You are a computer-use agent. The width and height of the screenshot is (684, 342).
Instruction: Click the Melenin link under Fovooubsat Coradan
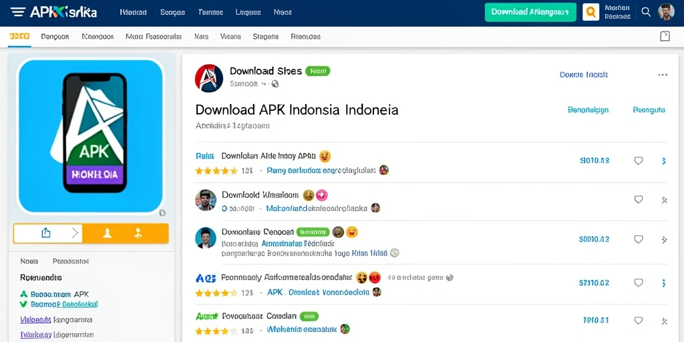pos(302,329)
